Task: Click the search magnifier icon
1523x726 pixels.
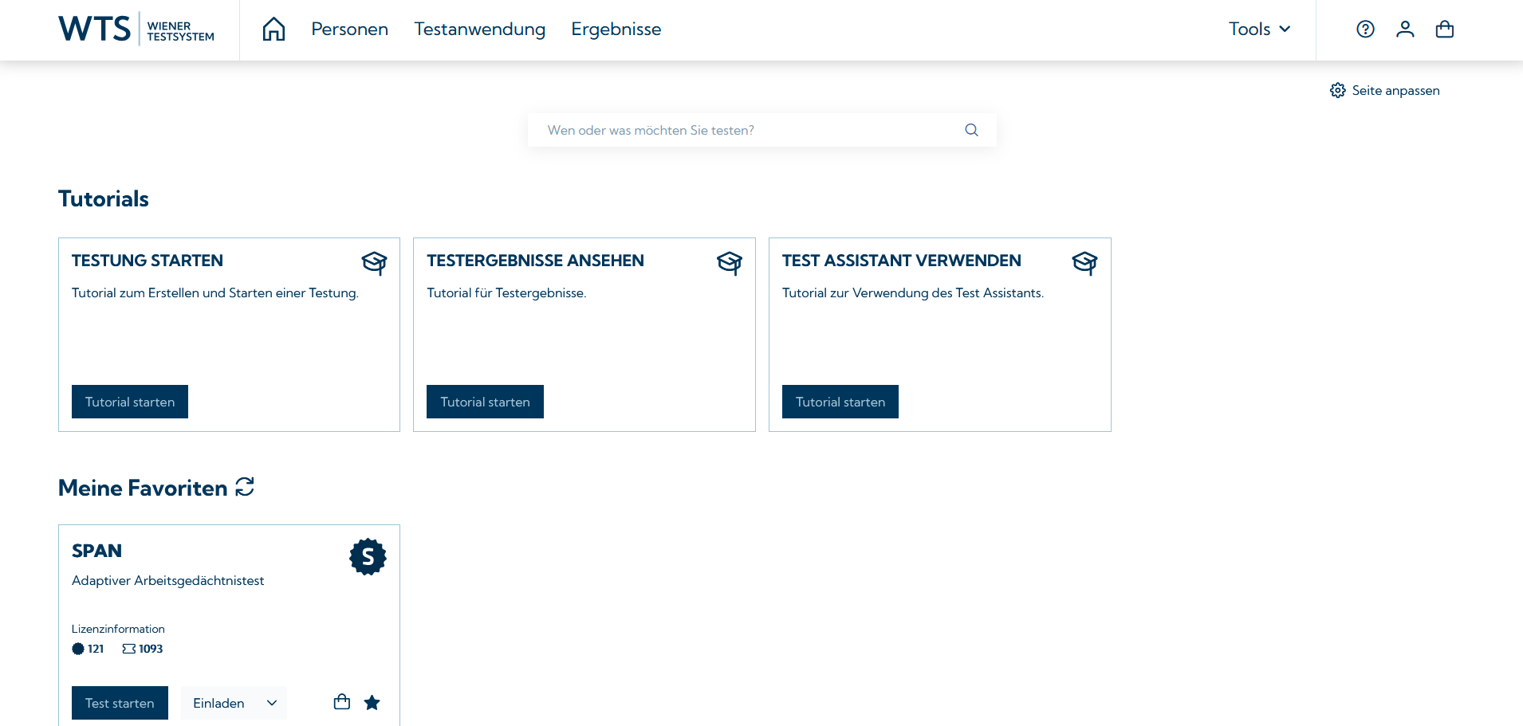Action: point(971,130)
